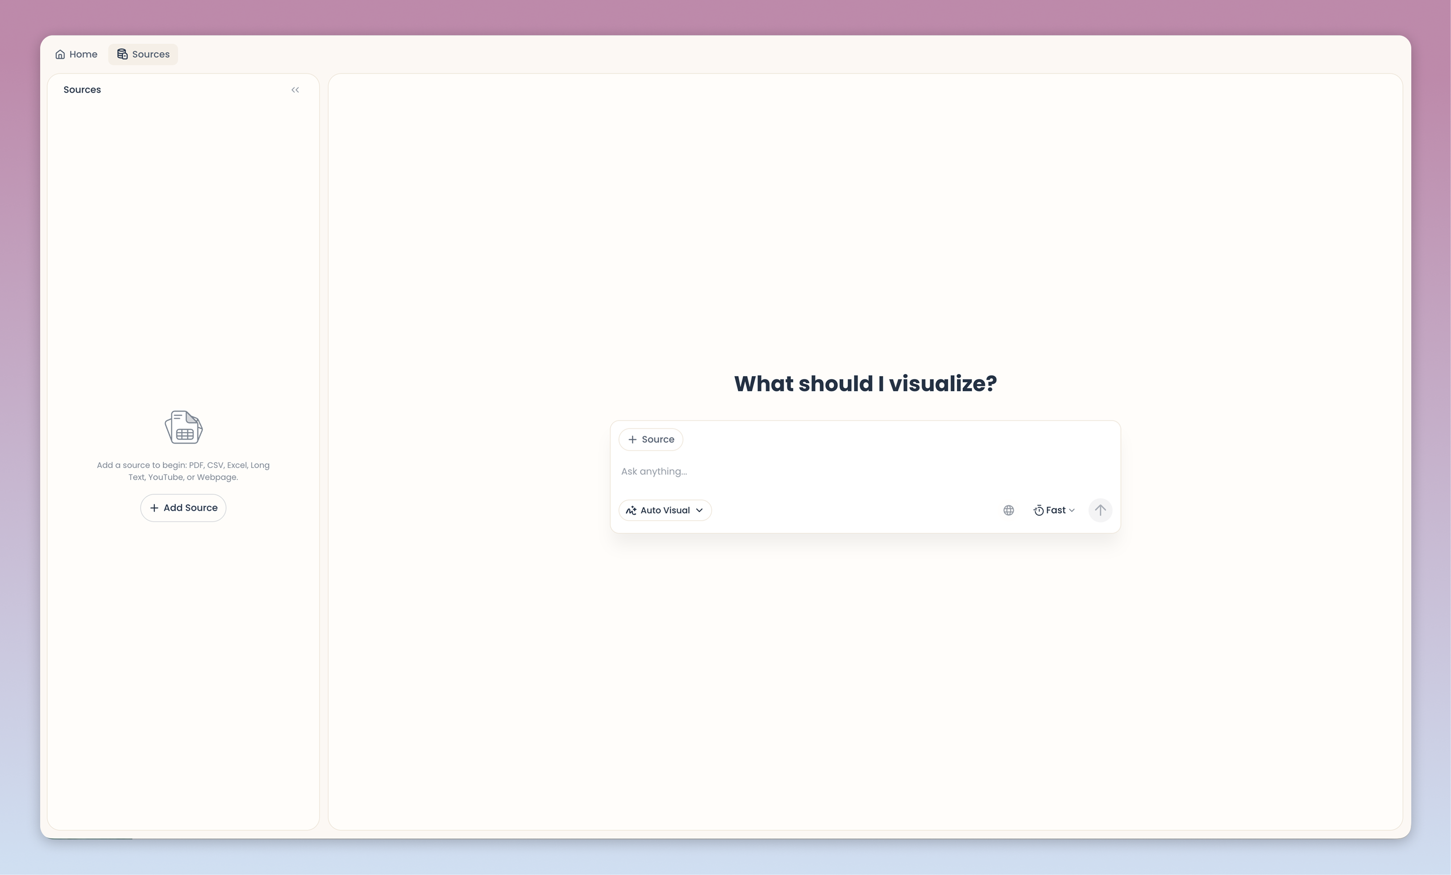1451x875 pixels.
Task: Switch to the Sources tab
Action: click(142, 54)
